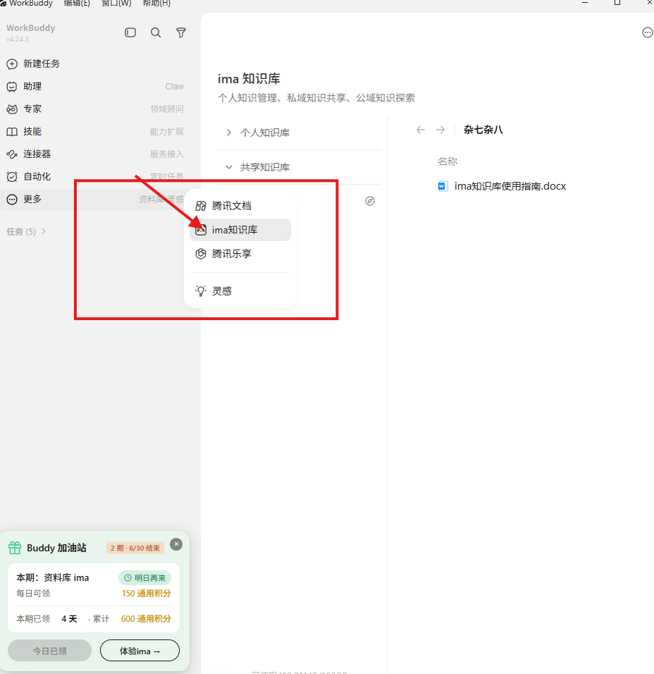
Task: Click the 杂七杂八 folder title
Action: [x=483, y=130]
